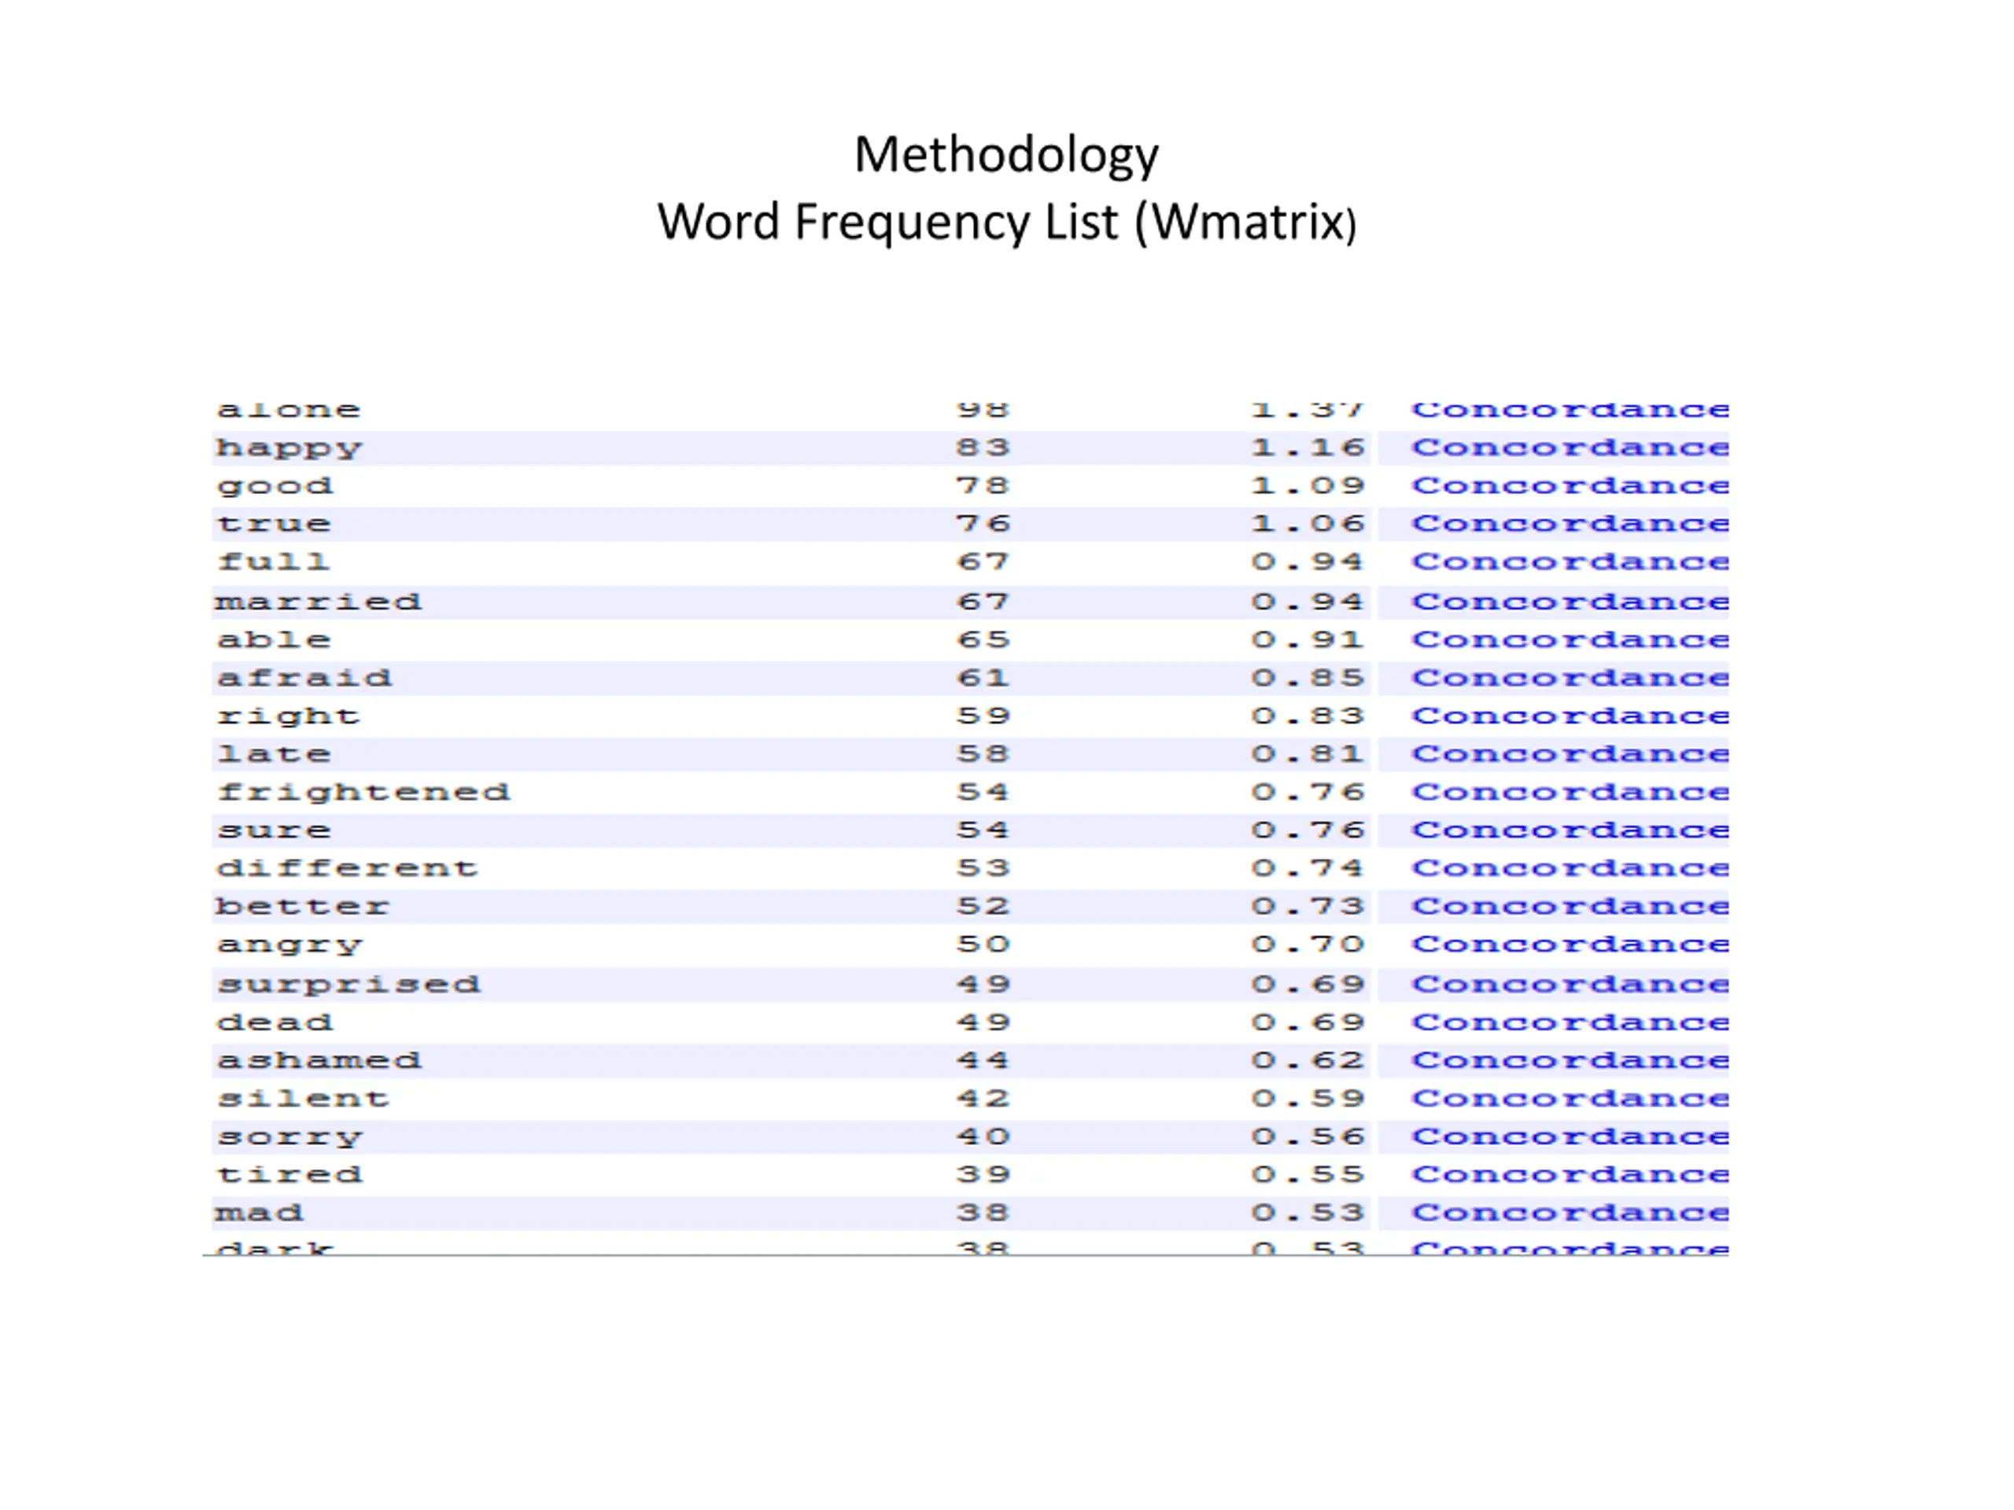2014x1510 pixels.
Task: Open the Concordance link for mad
Action: tap(1570, 1214)
